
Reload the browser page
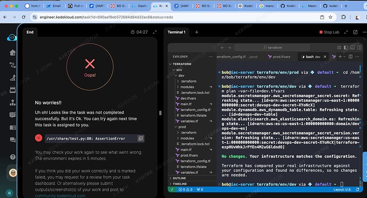tap(23, 17)
